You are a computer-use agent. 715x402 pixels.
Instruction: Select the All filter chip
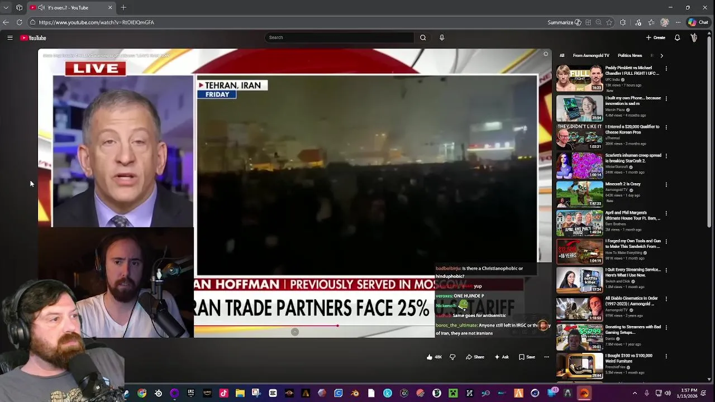(562, 55)
